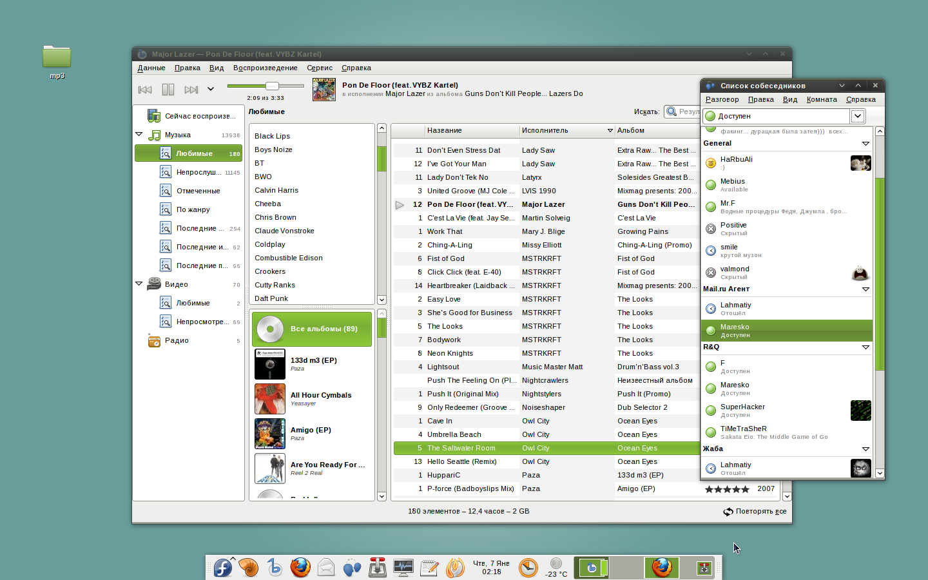The image size is (928, 580).
Task: Click the previous track button
Action: [145, 90]
